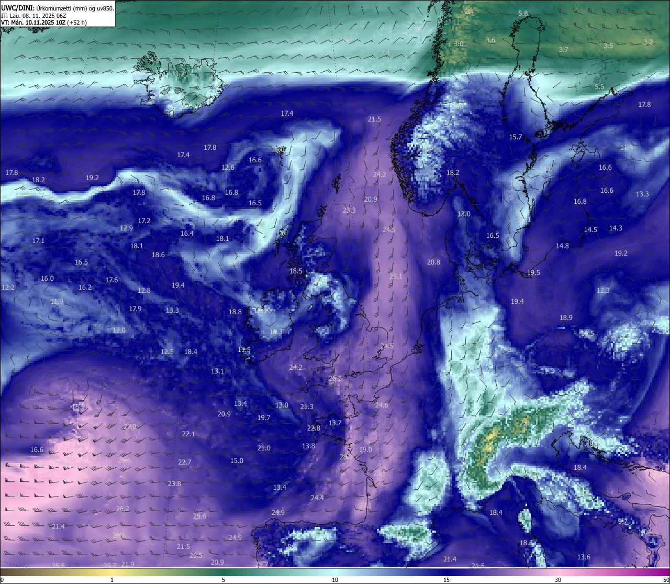Click the map value '16.4'
670x584 pixels.
pyautogui.click(x=187, y=234)
